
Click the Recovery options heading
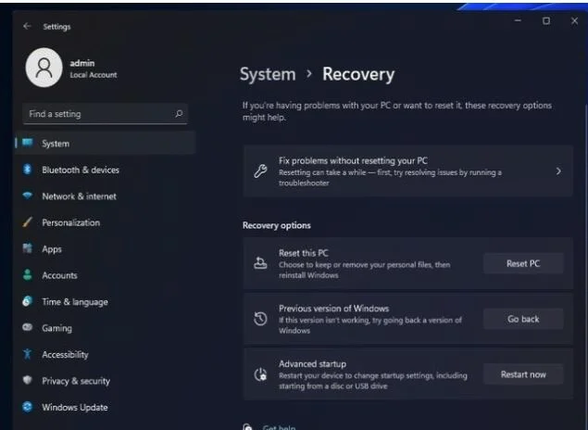point(276,225)
